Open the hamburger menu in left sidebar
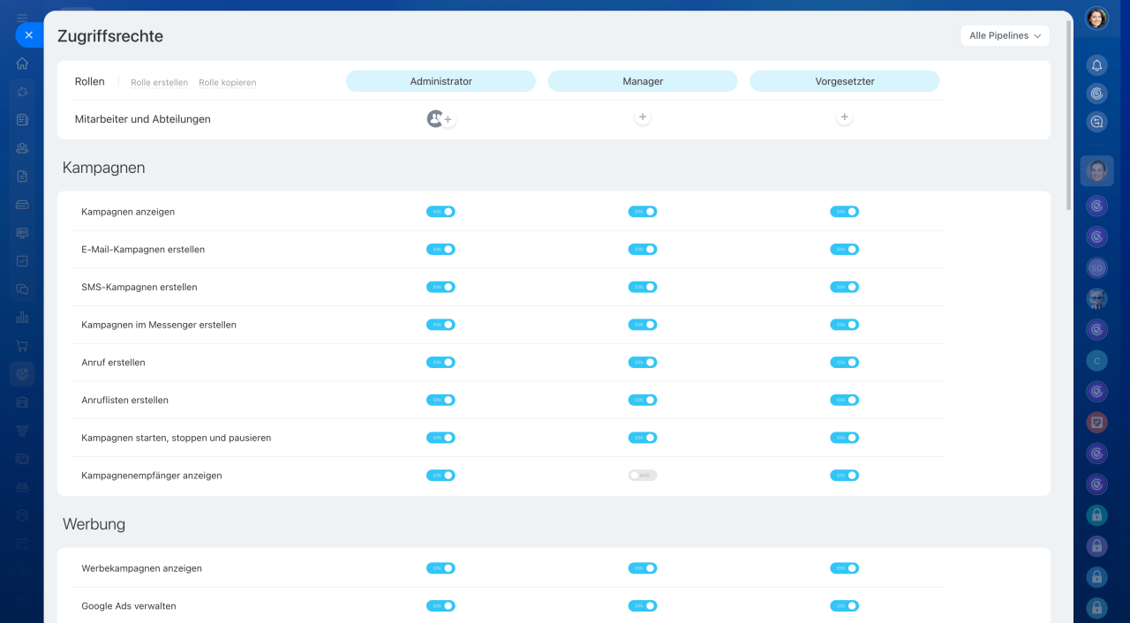The image size is (1130, 623). point(22,18)
